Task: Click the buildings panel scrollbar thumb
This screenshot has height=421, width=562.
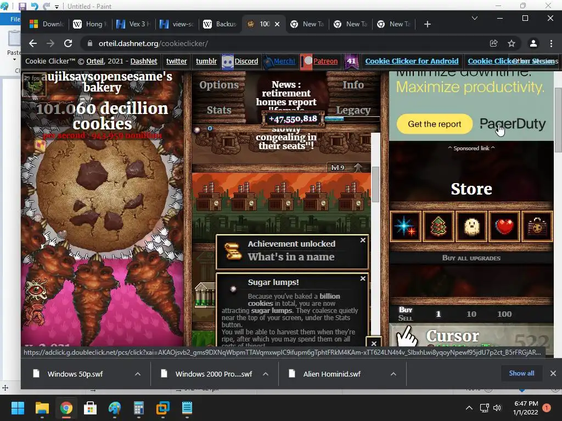Action: click(375, 185)
